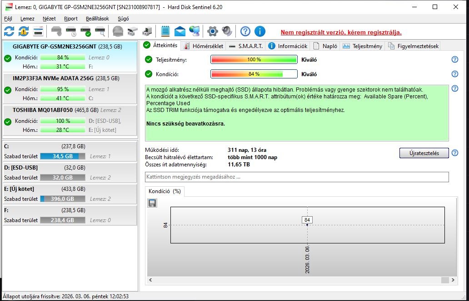Open settings with the gear icon
Viewport: 469px width, 301px height.
[212, 31]
